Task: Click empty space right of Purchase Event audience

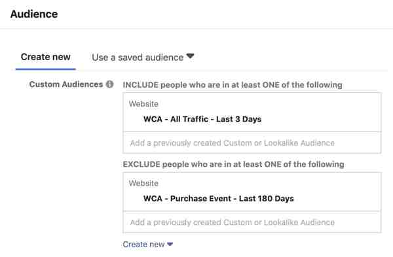Action: click(337, 198)
